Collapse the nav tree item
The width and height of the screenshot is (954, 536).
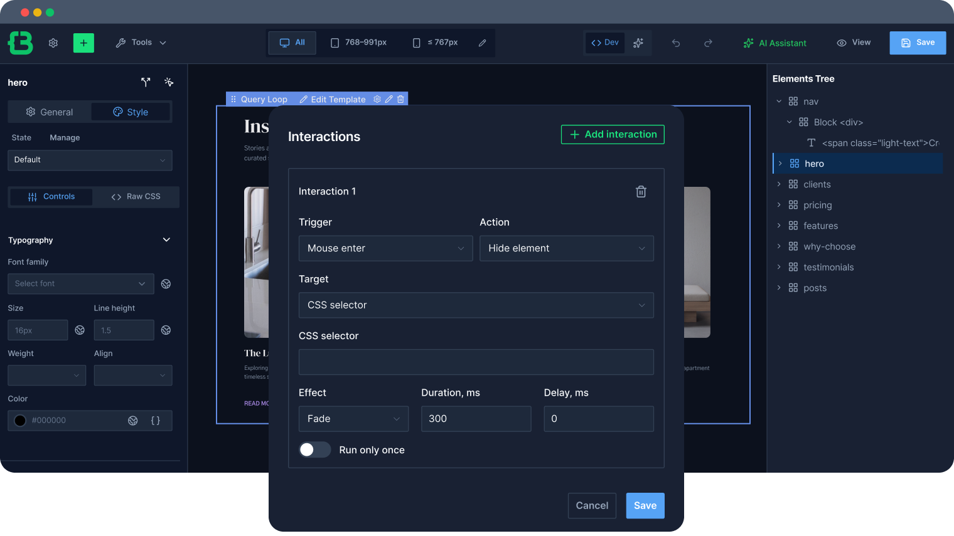pos(779,101)
